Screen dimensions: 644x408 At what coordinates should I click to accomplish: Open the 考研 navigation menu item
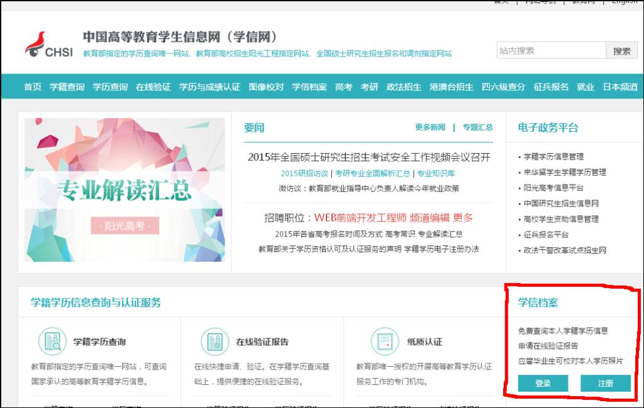[x=369, y=87]
